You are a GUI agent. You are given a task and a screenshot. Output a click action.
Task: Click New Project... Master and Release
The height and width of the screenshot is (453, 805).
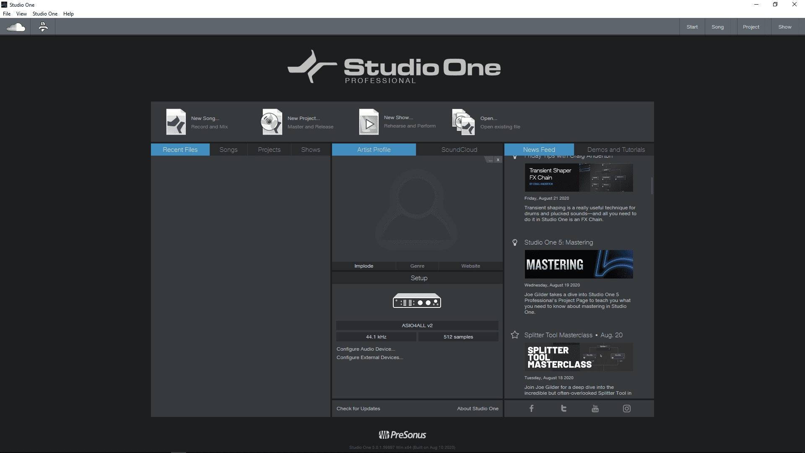click(310, 122)
